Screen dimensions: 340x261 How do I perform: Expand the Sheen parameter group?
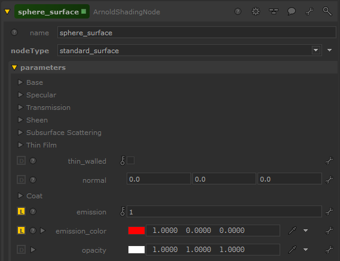pos(20,120)
